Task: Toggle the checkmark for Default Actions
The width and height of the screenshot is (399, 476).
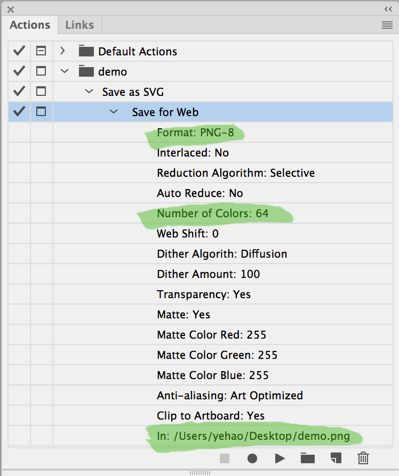Action: [19, 51]
